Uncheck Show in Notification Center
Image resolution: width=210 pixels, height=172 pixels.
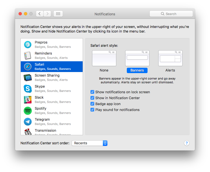point(92,98)
